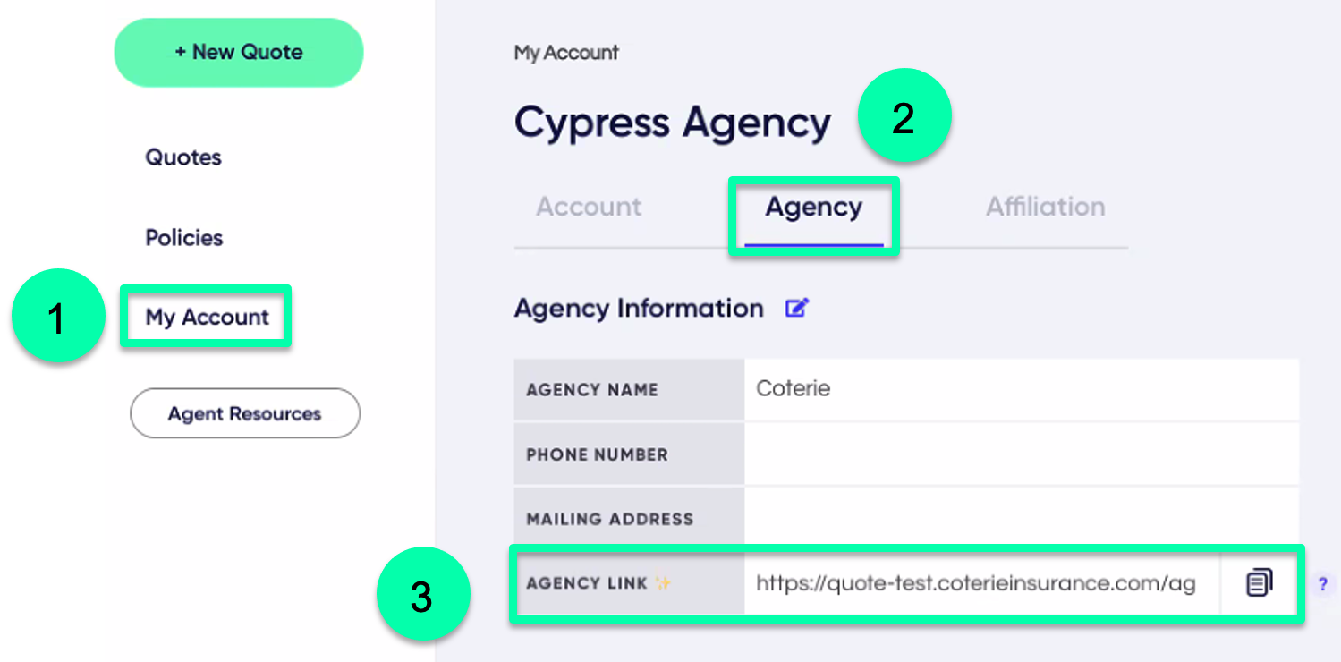This screenshot has height=662, width=1341.
Task: Open Policies in the sidebar
Action: pyautogui.click(x=184, y=238)
